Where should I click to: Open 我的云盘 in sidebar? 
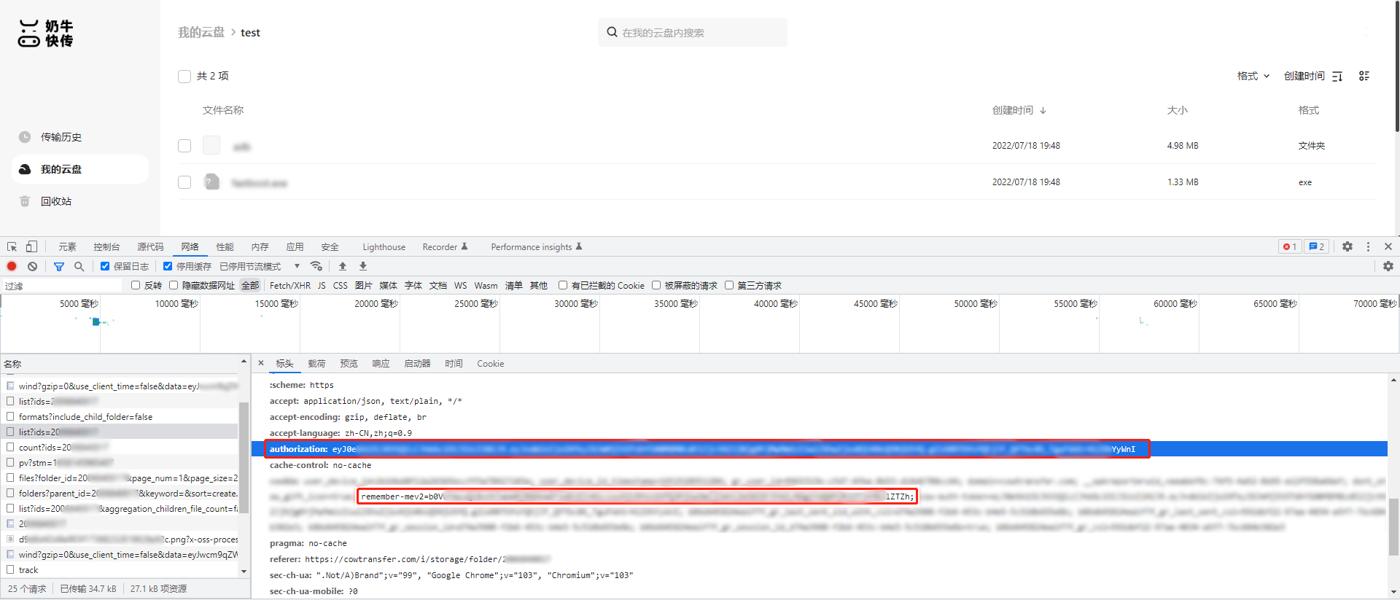point(80,169)
